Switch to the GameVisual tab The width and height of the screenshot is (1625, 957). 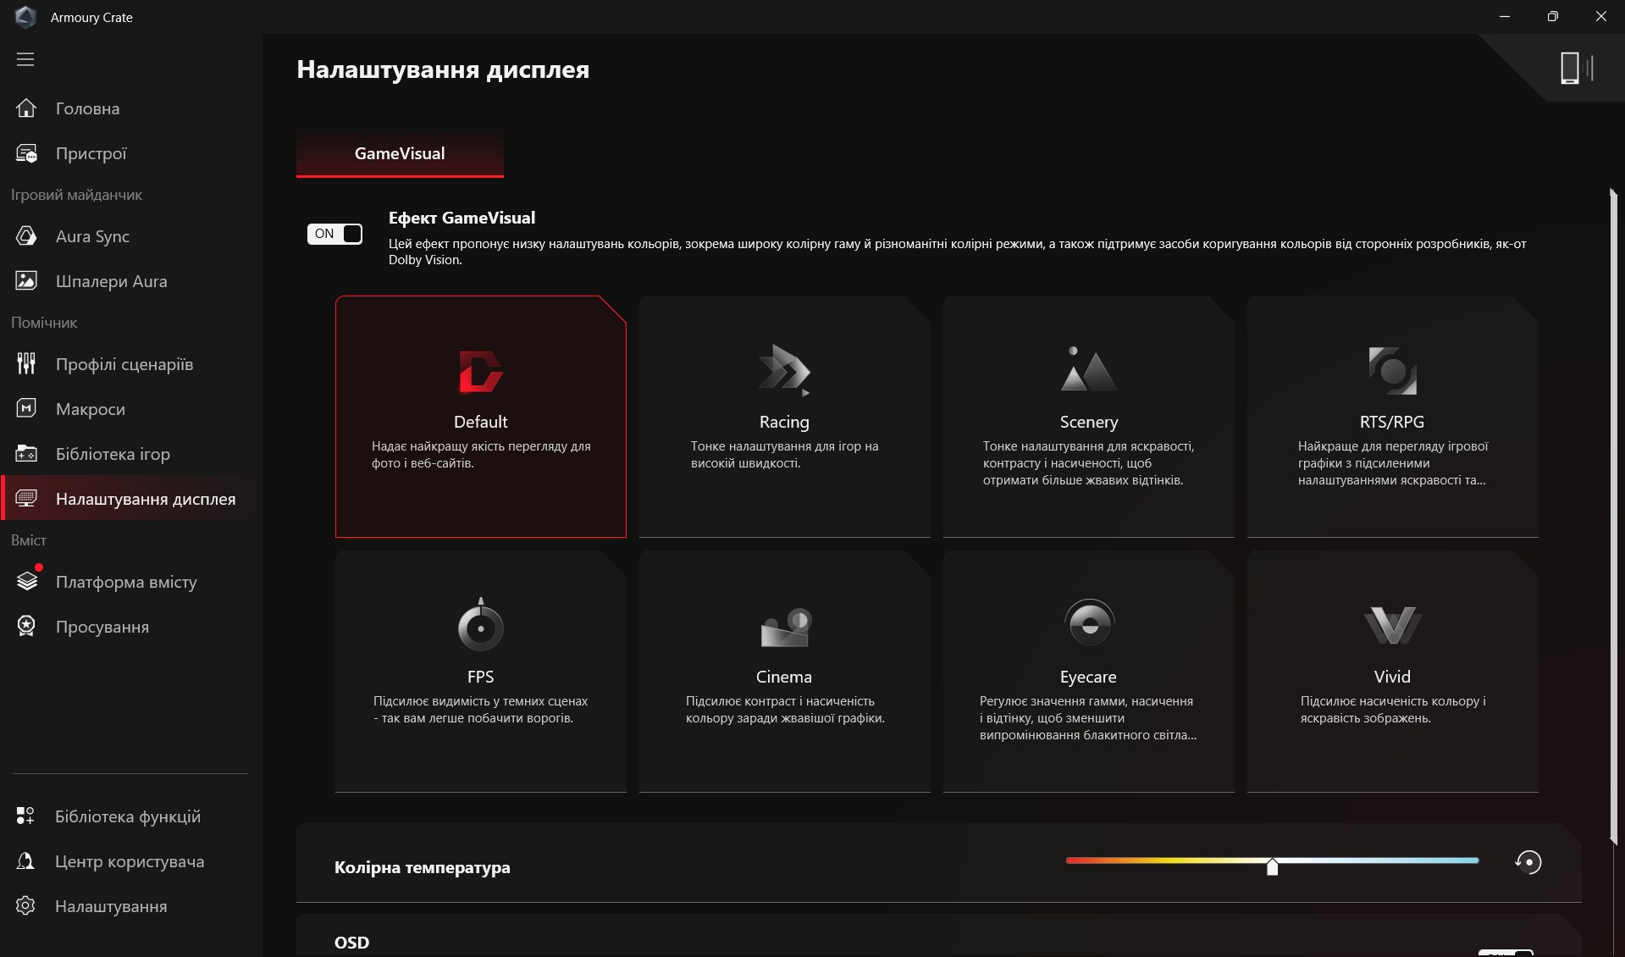(x=400, y=153)
